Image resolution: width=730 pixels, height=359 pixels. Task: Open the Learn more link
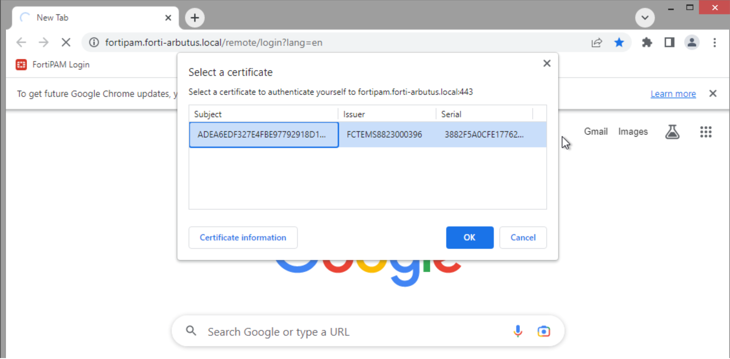click(x=673, y=93)
